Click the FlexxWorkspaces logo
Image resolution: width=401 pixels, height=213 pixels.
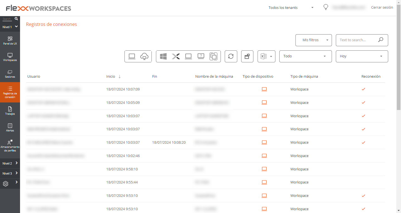(38, 8)
